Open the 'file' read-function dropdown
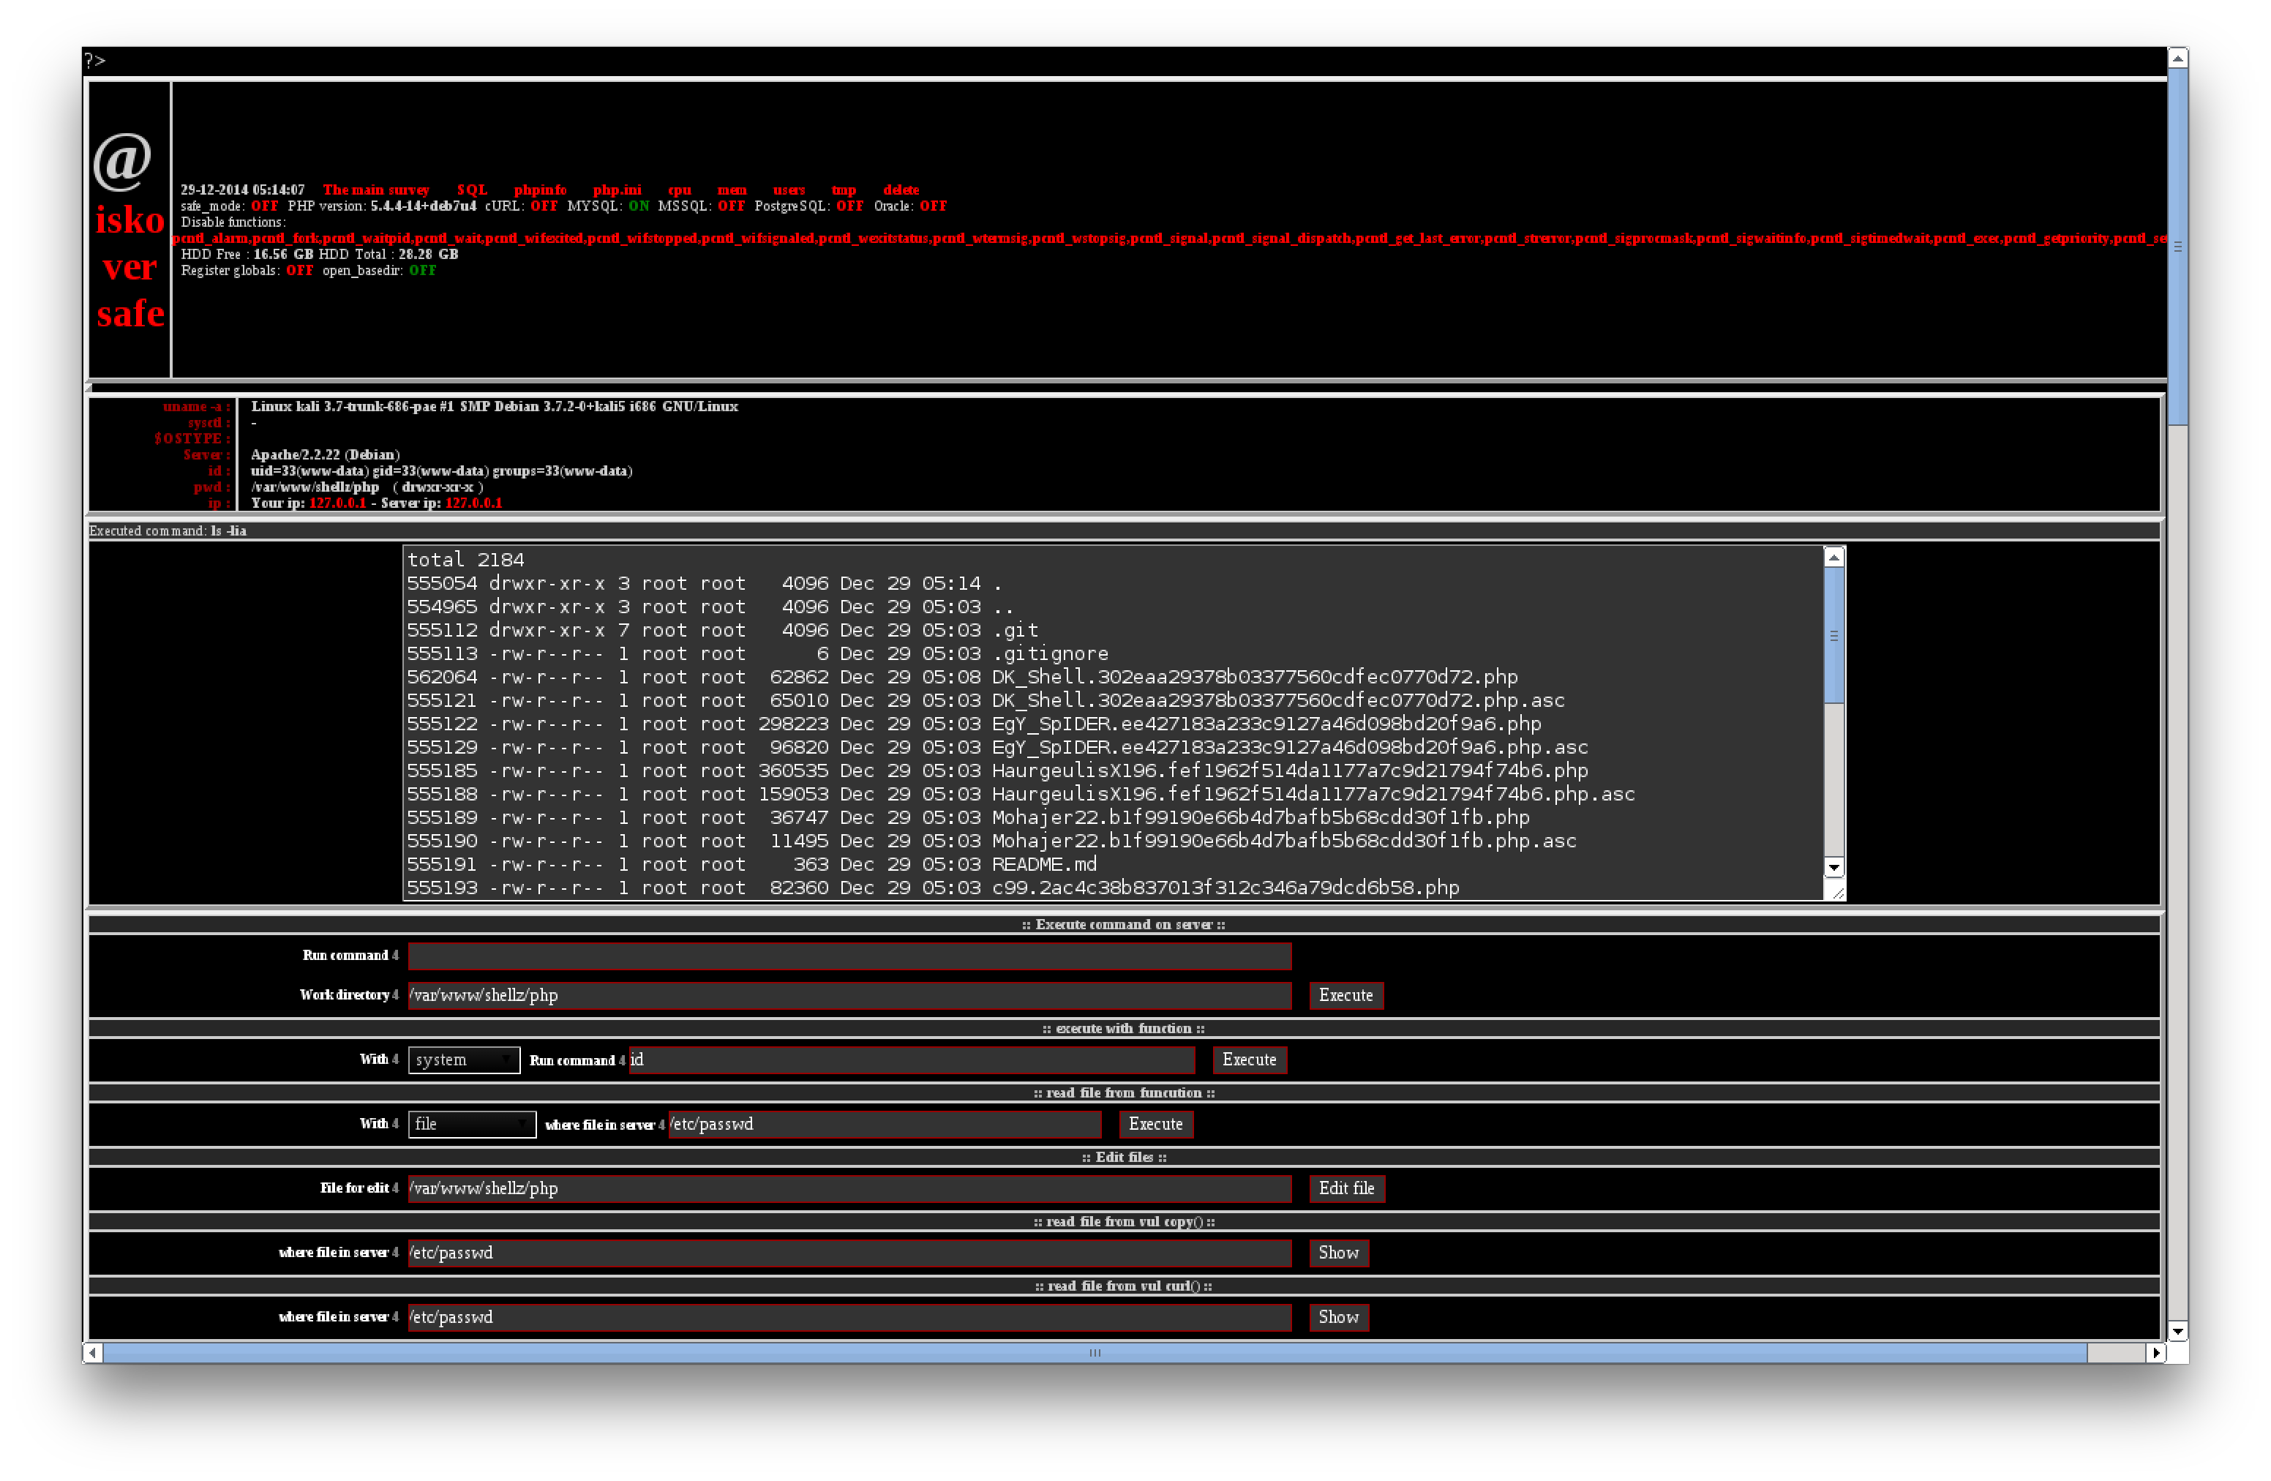Screen dimensions: 2271x1481 click(x=473, y=1124)
